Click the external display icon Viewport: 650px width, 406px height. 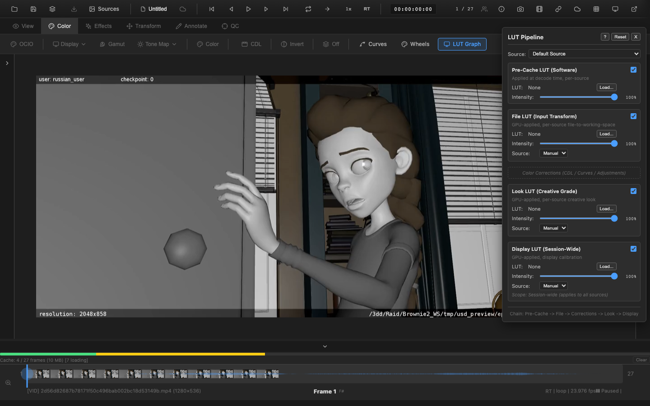[615, 9]
